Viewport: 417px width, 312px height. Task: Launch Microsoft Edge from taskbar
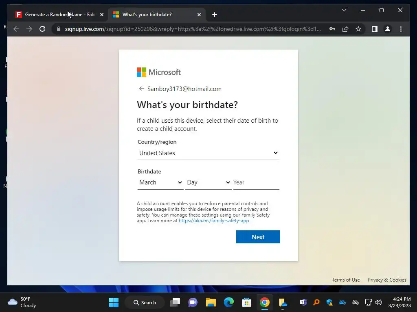(229, 302)
